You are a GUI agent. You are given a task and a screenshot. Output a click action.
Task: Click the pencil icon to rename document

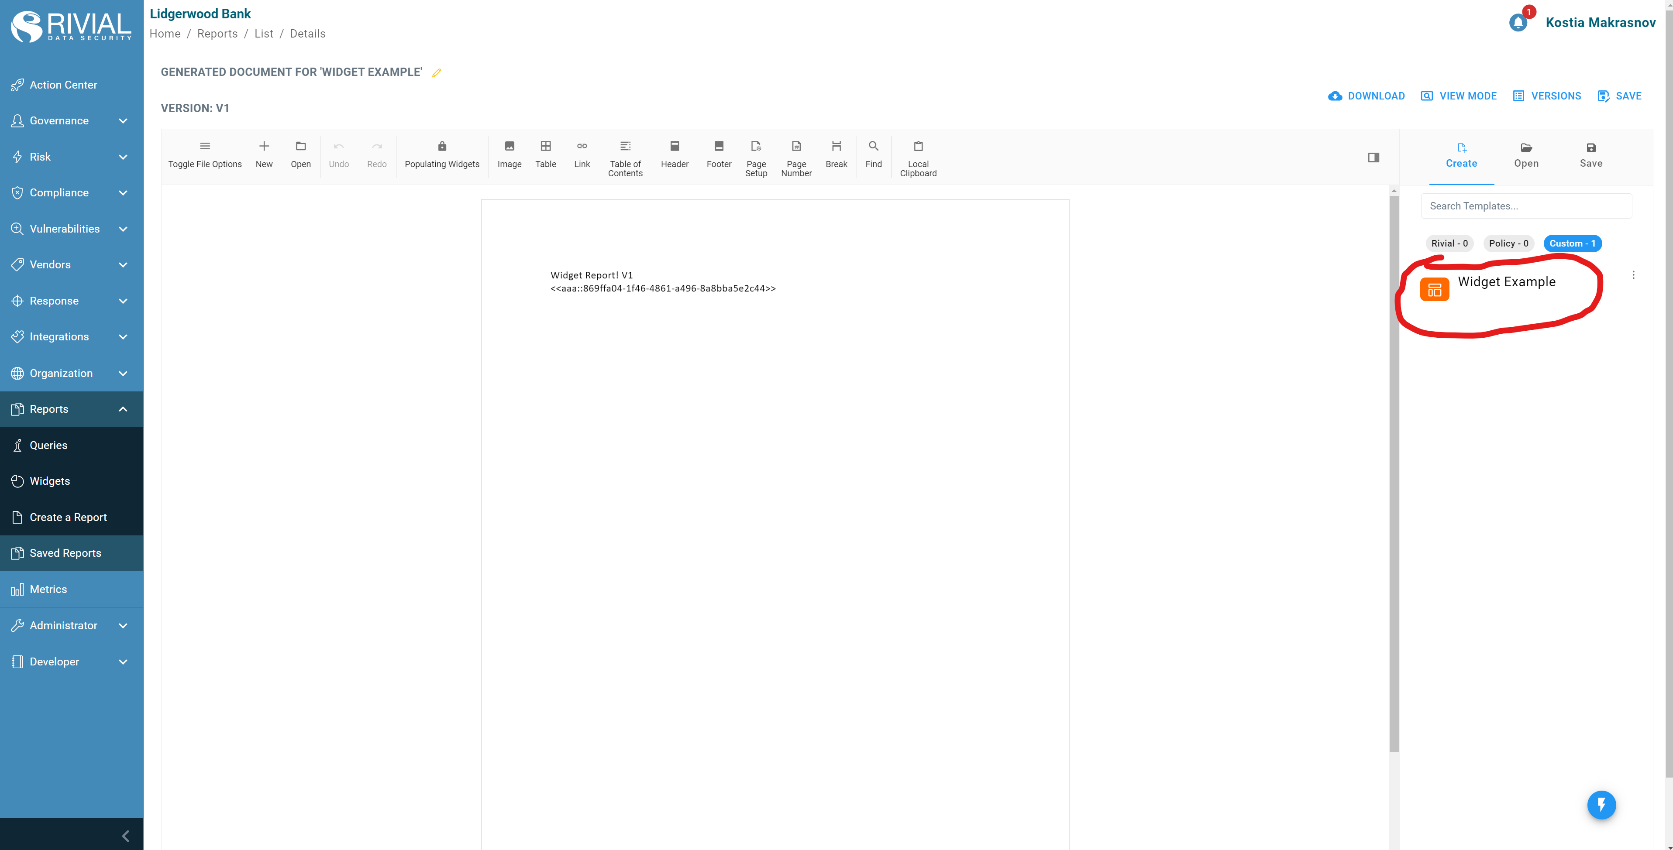tap(437, 73)
